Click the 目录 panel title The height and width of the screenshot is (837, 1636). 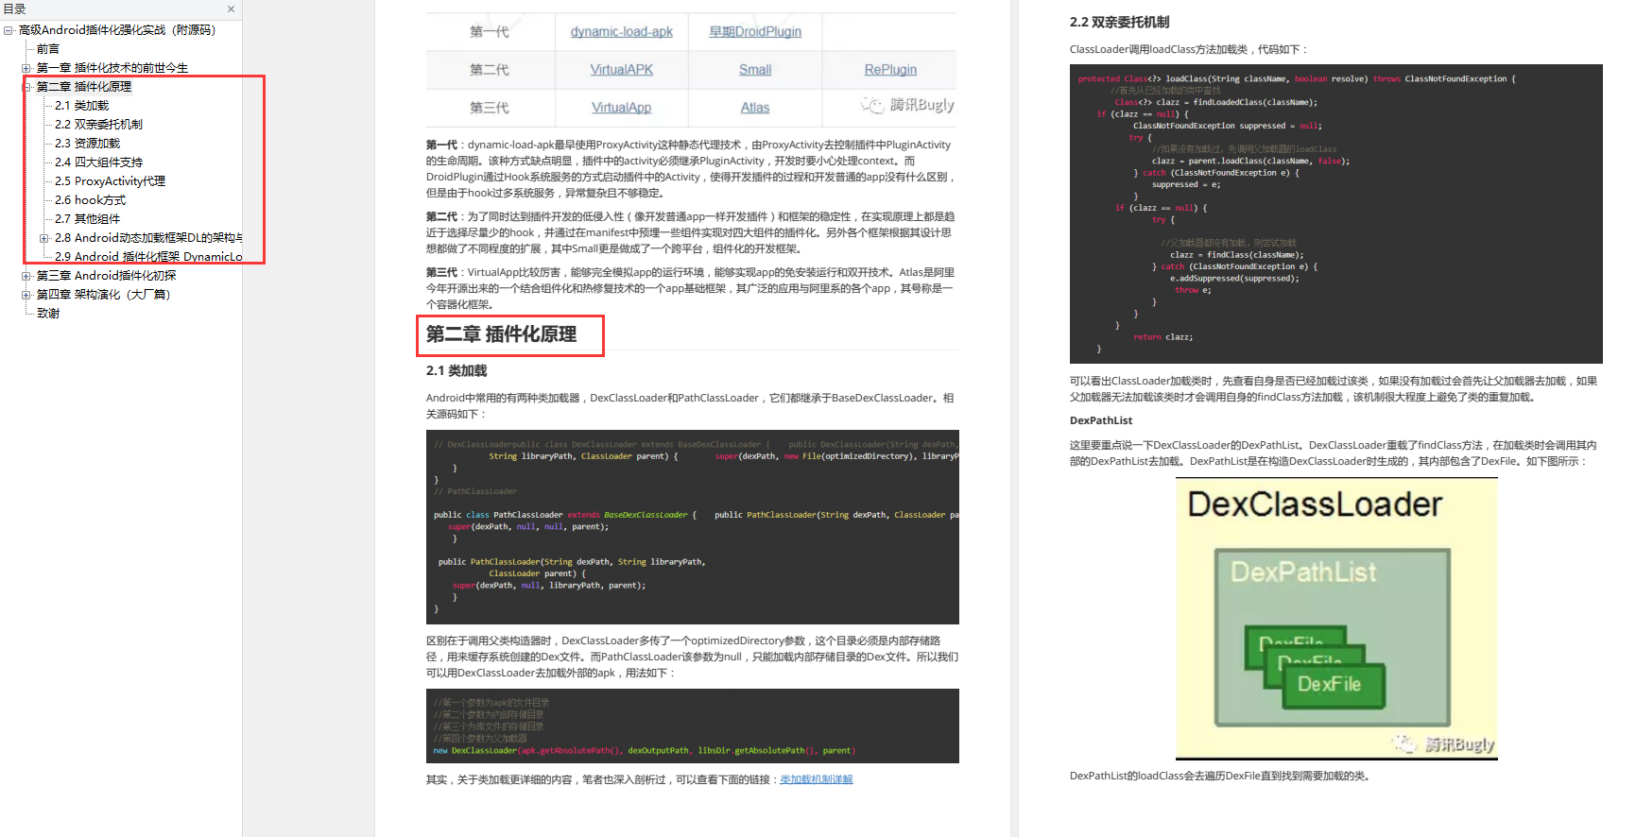[x=15, y=9]
